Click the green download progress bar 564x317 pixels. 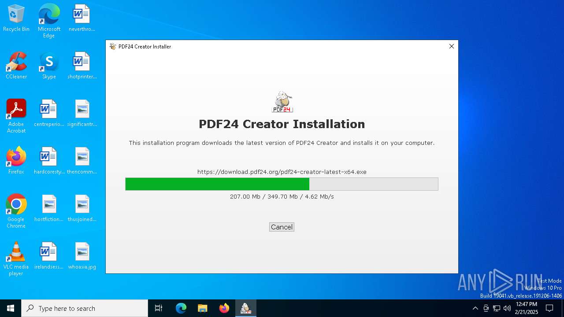point(282,184)
